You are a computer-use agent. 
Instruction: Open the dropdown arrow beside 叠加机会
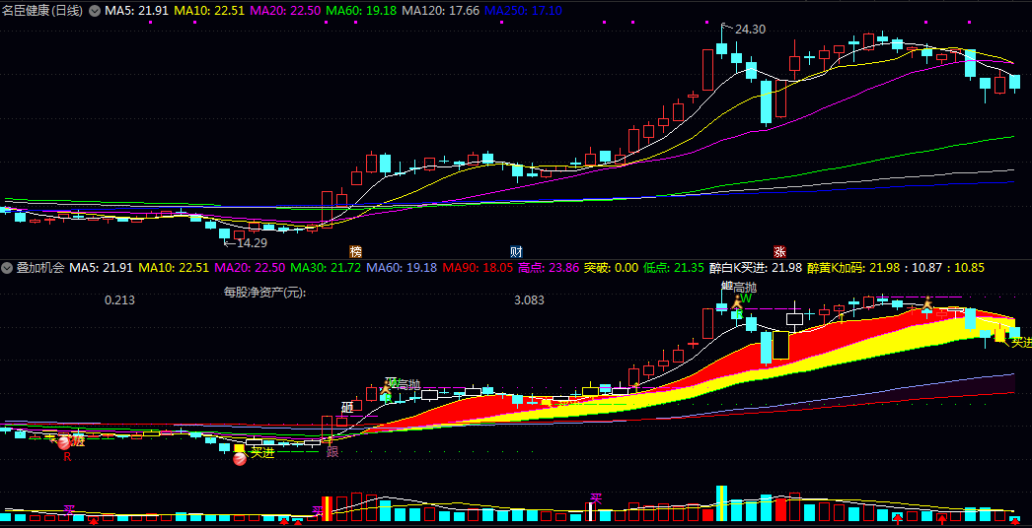[x=7, y=268]
